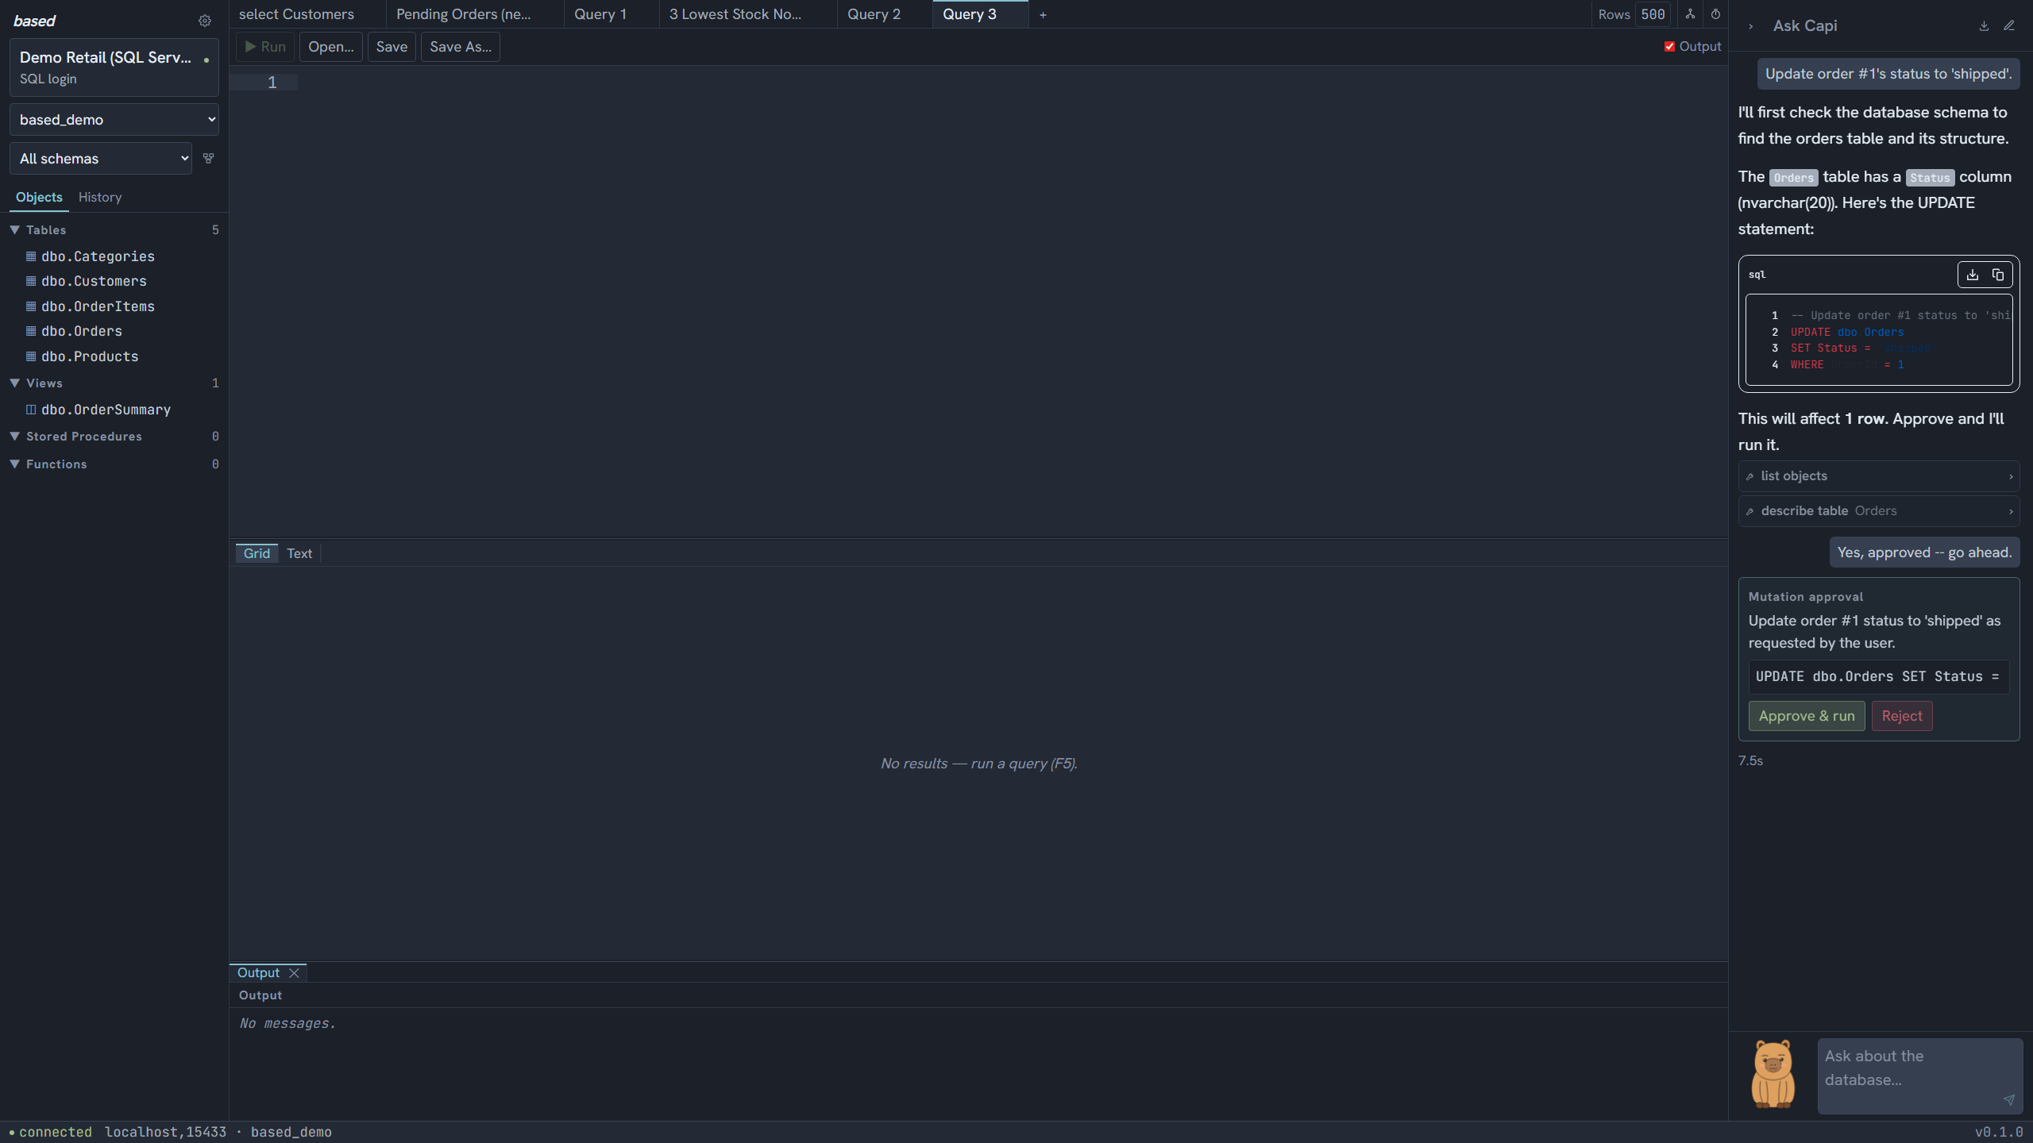Click the dbo.Categories table icon
This screenshot has height=1143, width=2033.
[x=31, y=256]
